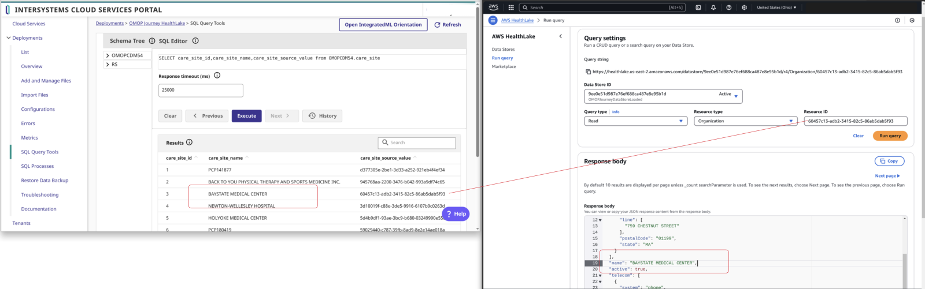The image size is (925, 289).
Task: Open the Data Store ID dropdown
Action: (x=663, y=96)
